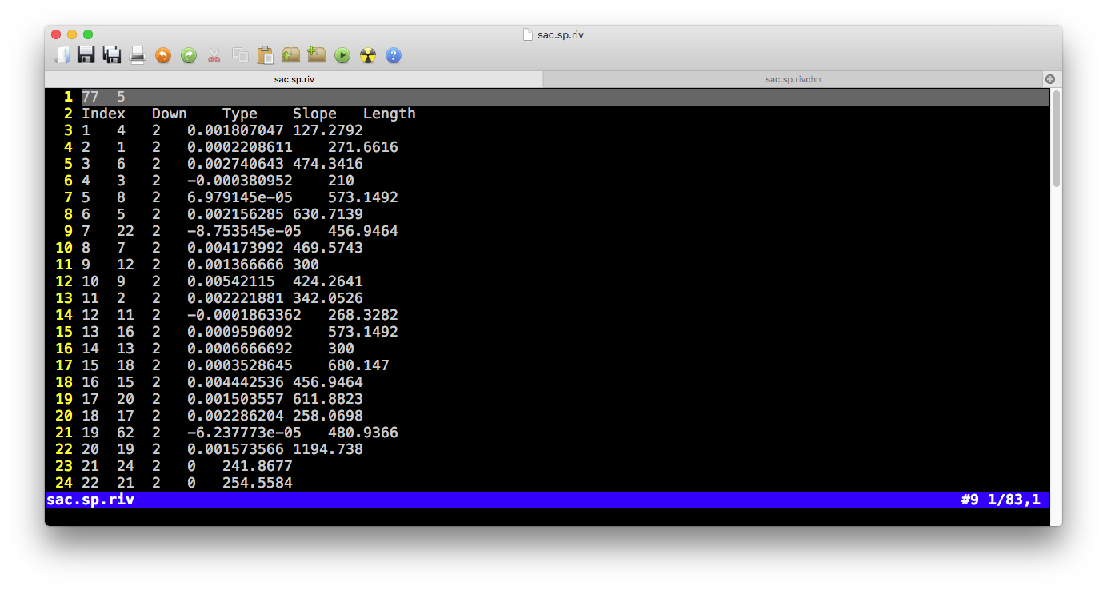Close the window with the red button

[x=56, y=34]
